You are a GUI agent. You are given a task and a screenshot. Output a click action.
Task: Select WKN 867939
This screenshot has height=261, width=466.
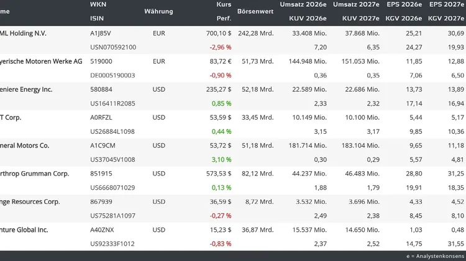coord(101,201)
